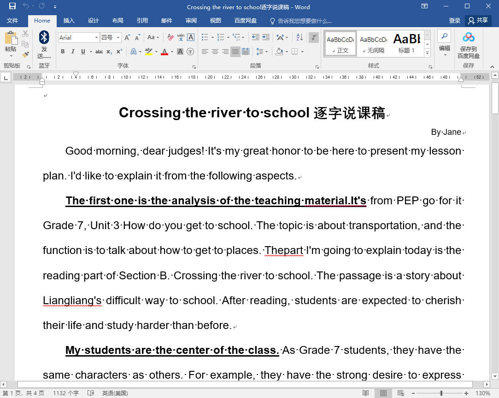This screenshot has height=398, width=499.
Task: Expand the styles gallery
Action: [428, 53]
